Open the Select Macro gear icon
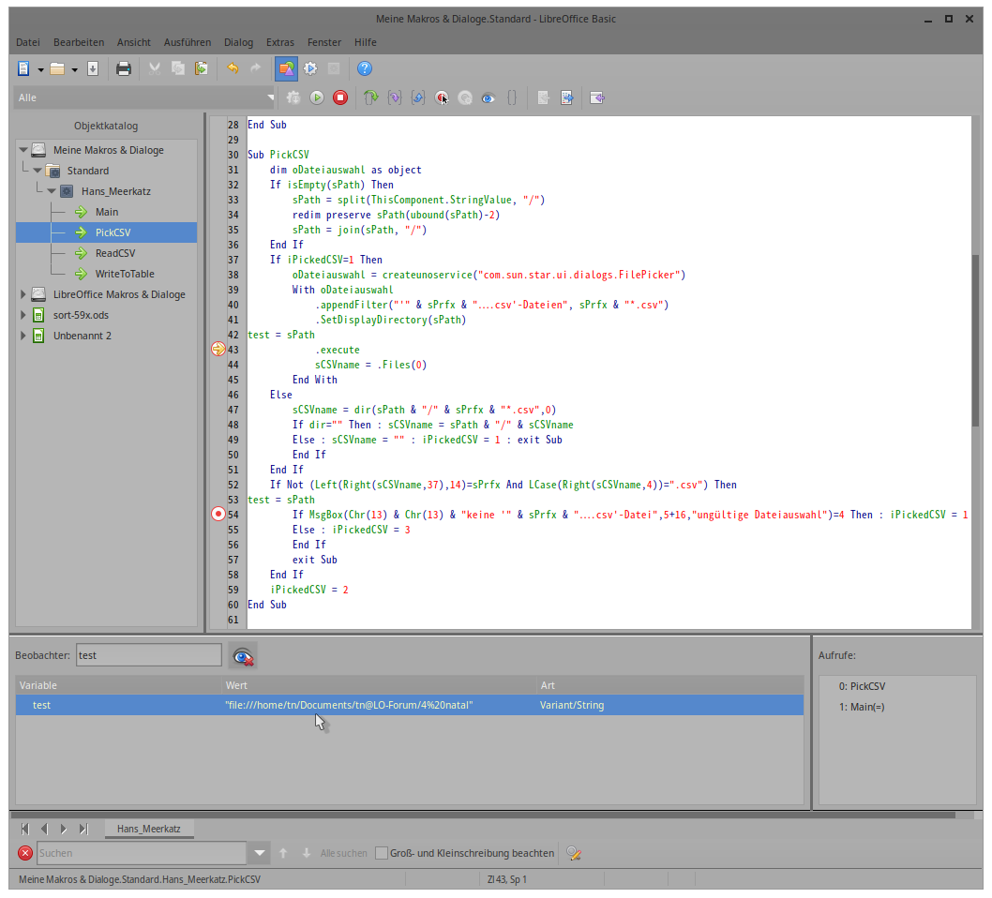Screen dimensions: 992x898 (x=310, y=68)
